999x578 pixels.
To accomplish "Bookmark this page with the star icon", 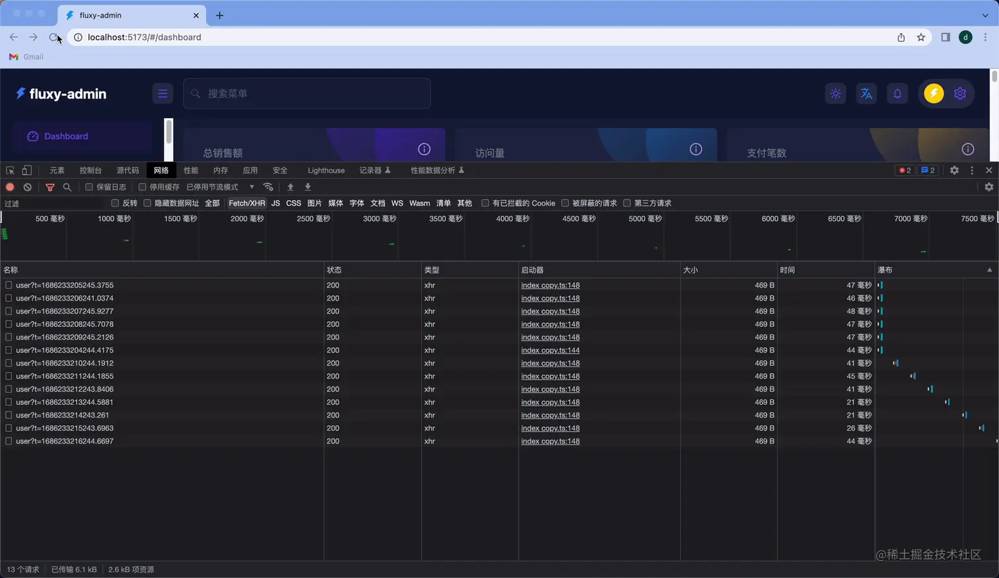I will (921, 37).
